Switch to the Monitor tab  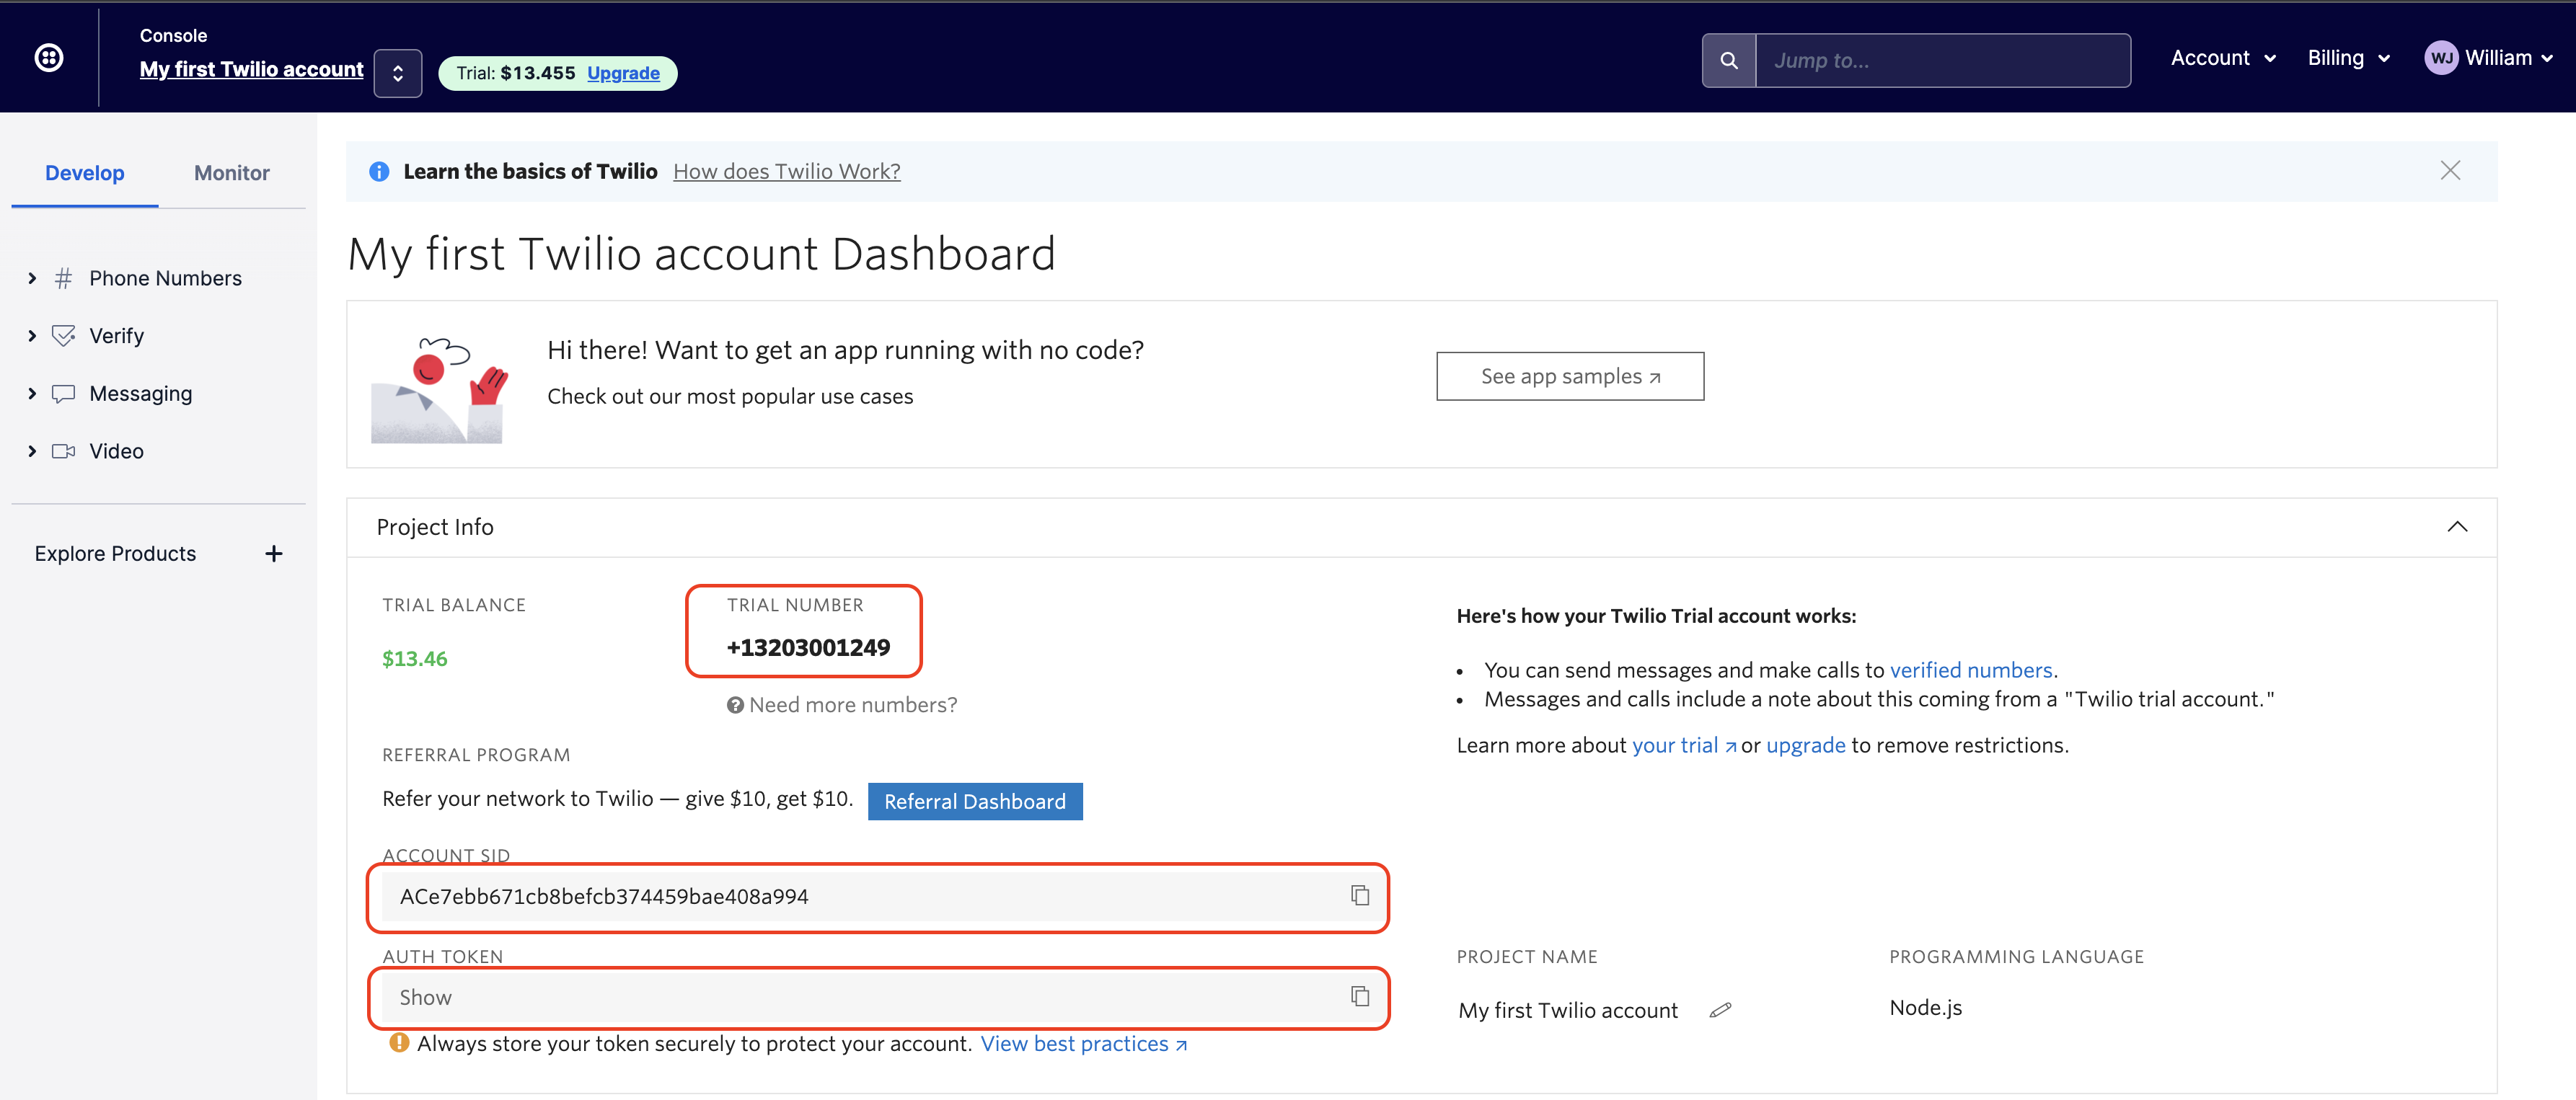(231, 173)
